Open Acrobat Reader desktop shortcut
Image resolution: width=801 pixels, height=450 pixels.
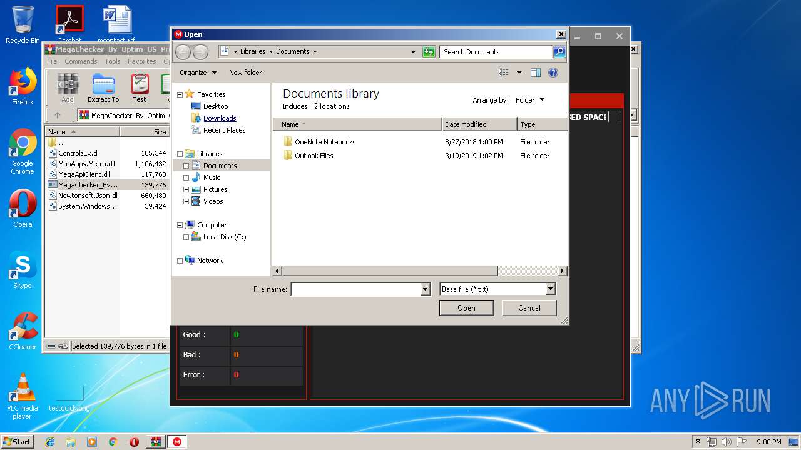pyautogui.click(x=69, y=24)
